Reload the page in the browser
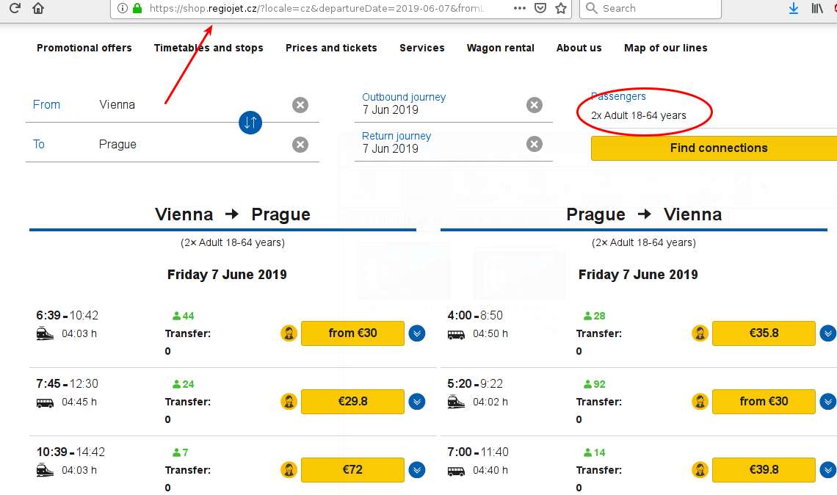Viewport: 837px width, 495px height. click(x=14, y=9)
